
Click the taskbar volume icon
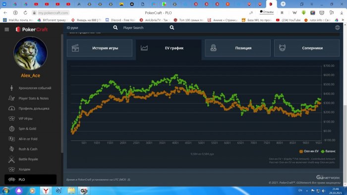323,191
